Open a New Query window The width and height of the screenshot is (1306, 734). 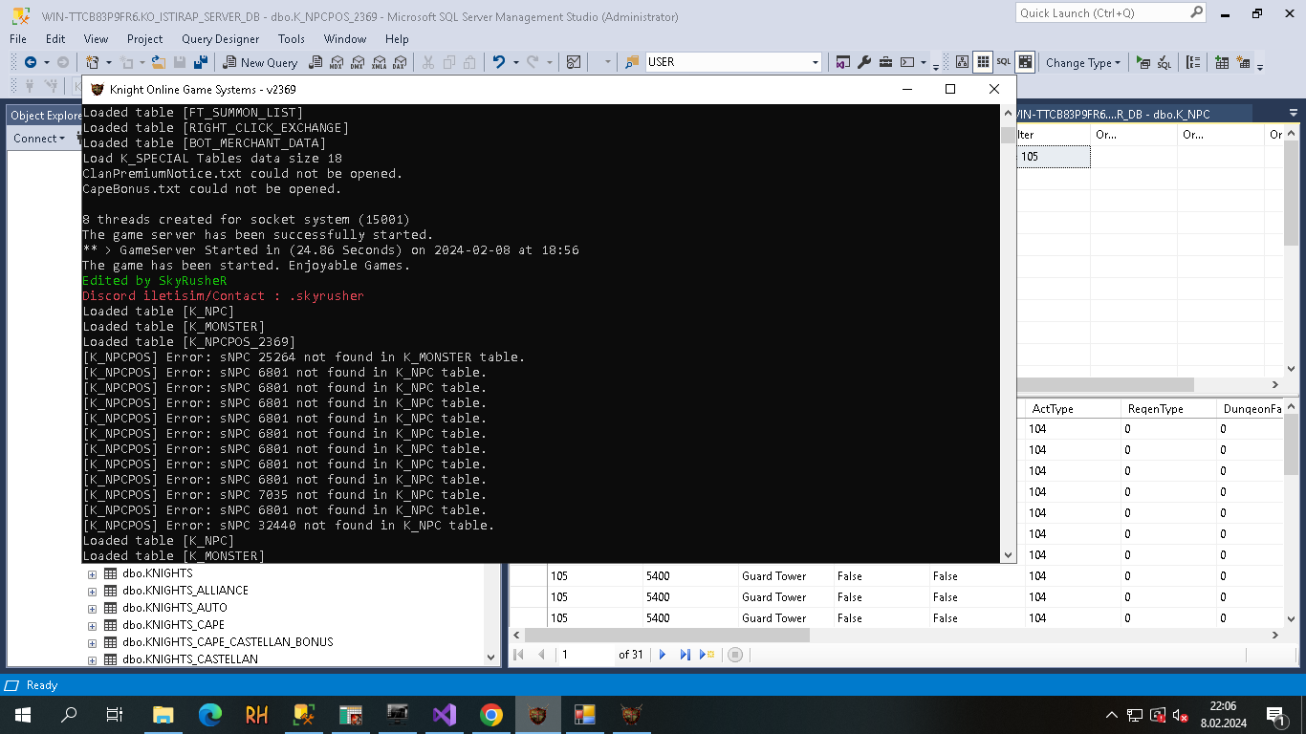pos(260,62)
